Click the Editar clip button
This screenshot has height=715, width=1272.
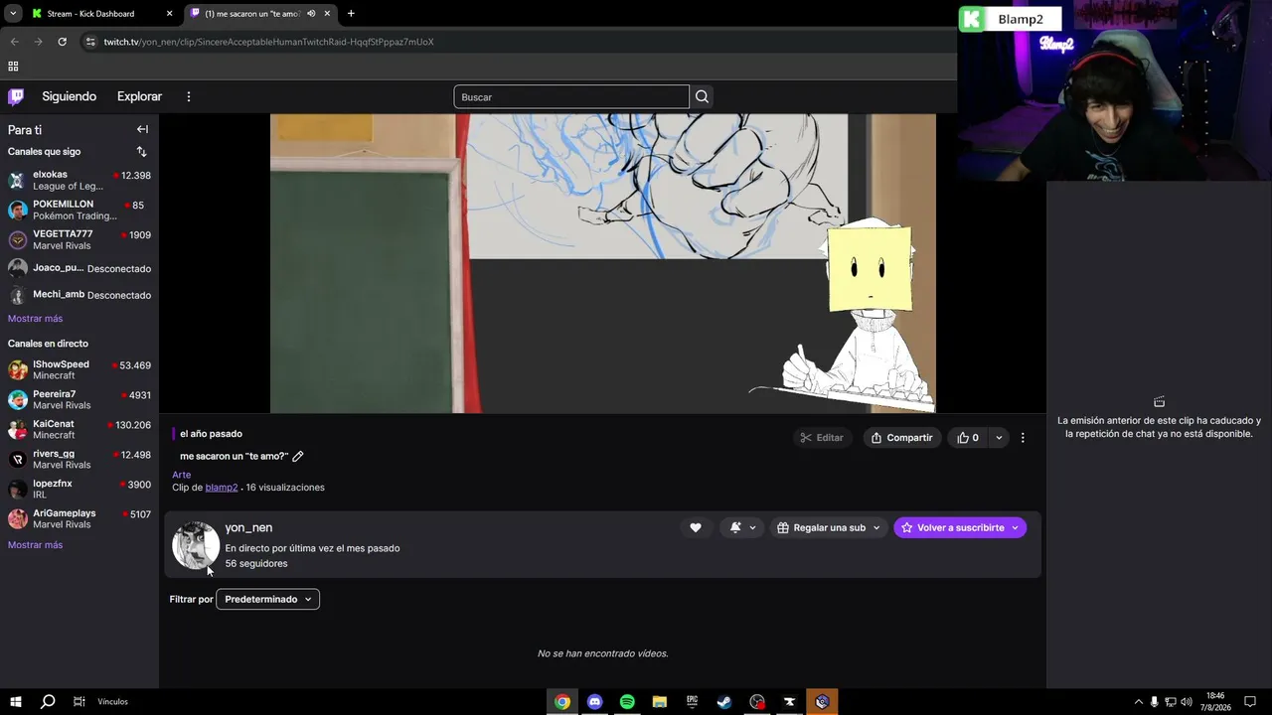[821, 438]
